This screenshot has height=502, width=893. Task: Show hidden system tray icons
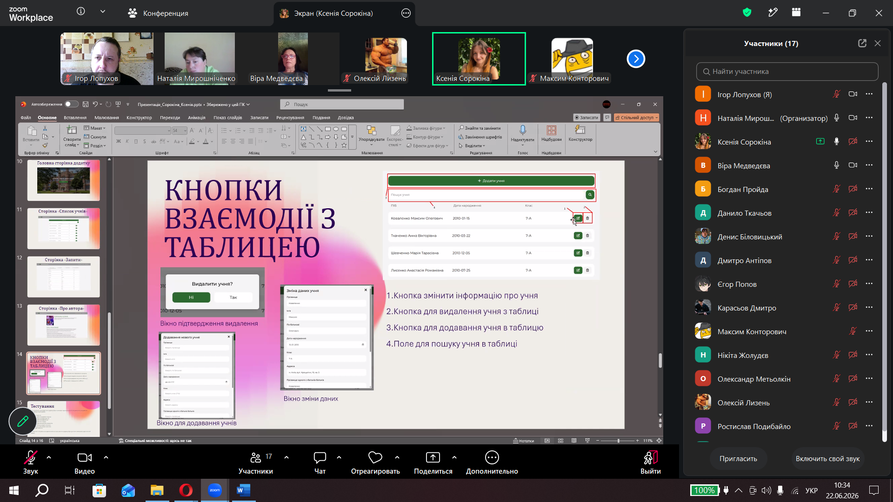(739, 490)
